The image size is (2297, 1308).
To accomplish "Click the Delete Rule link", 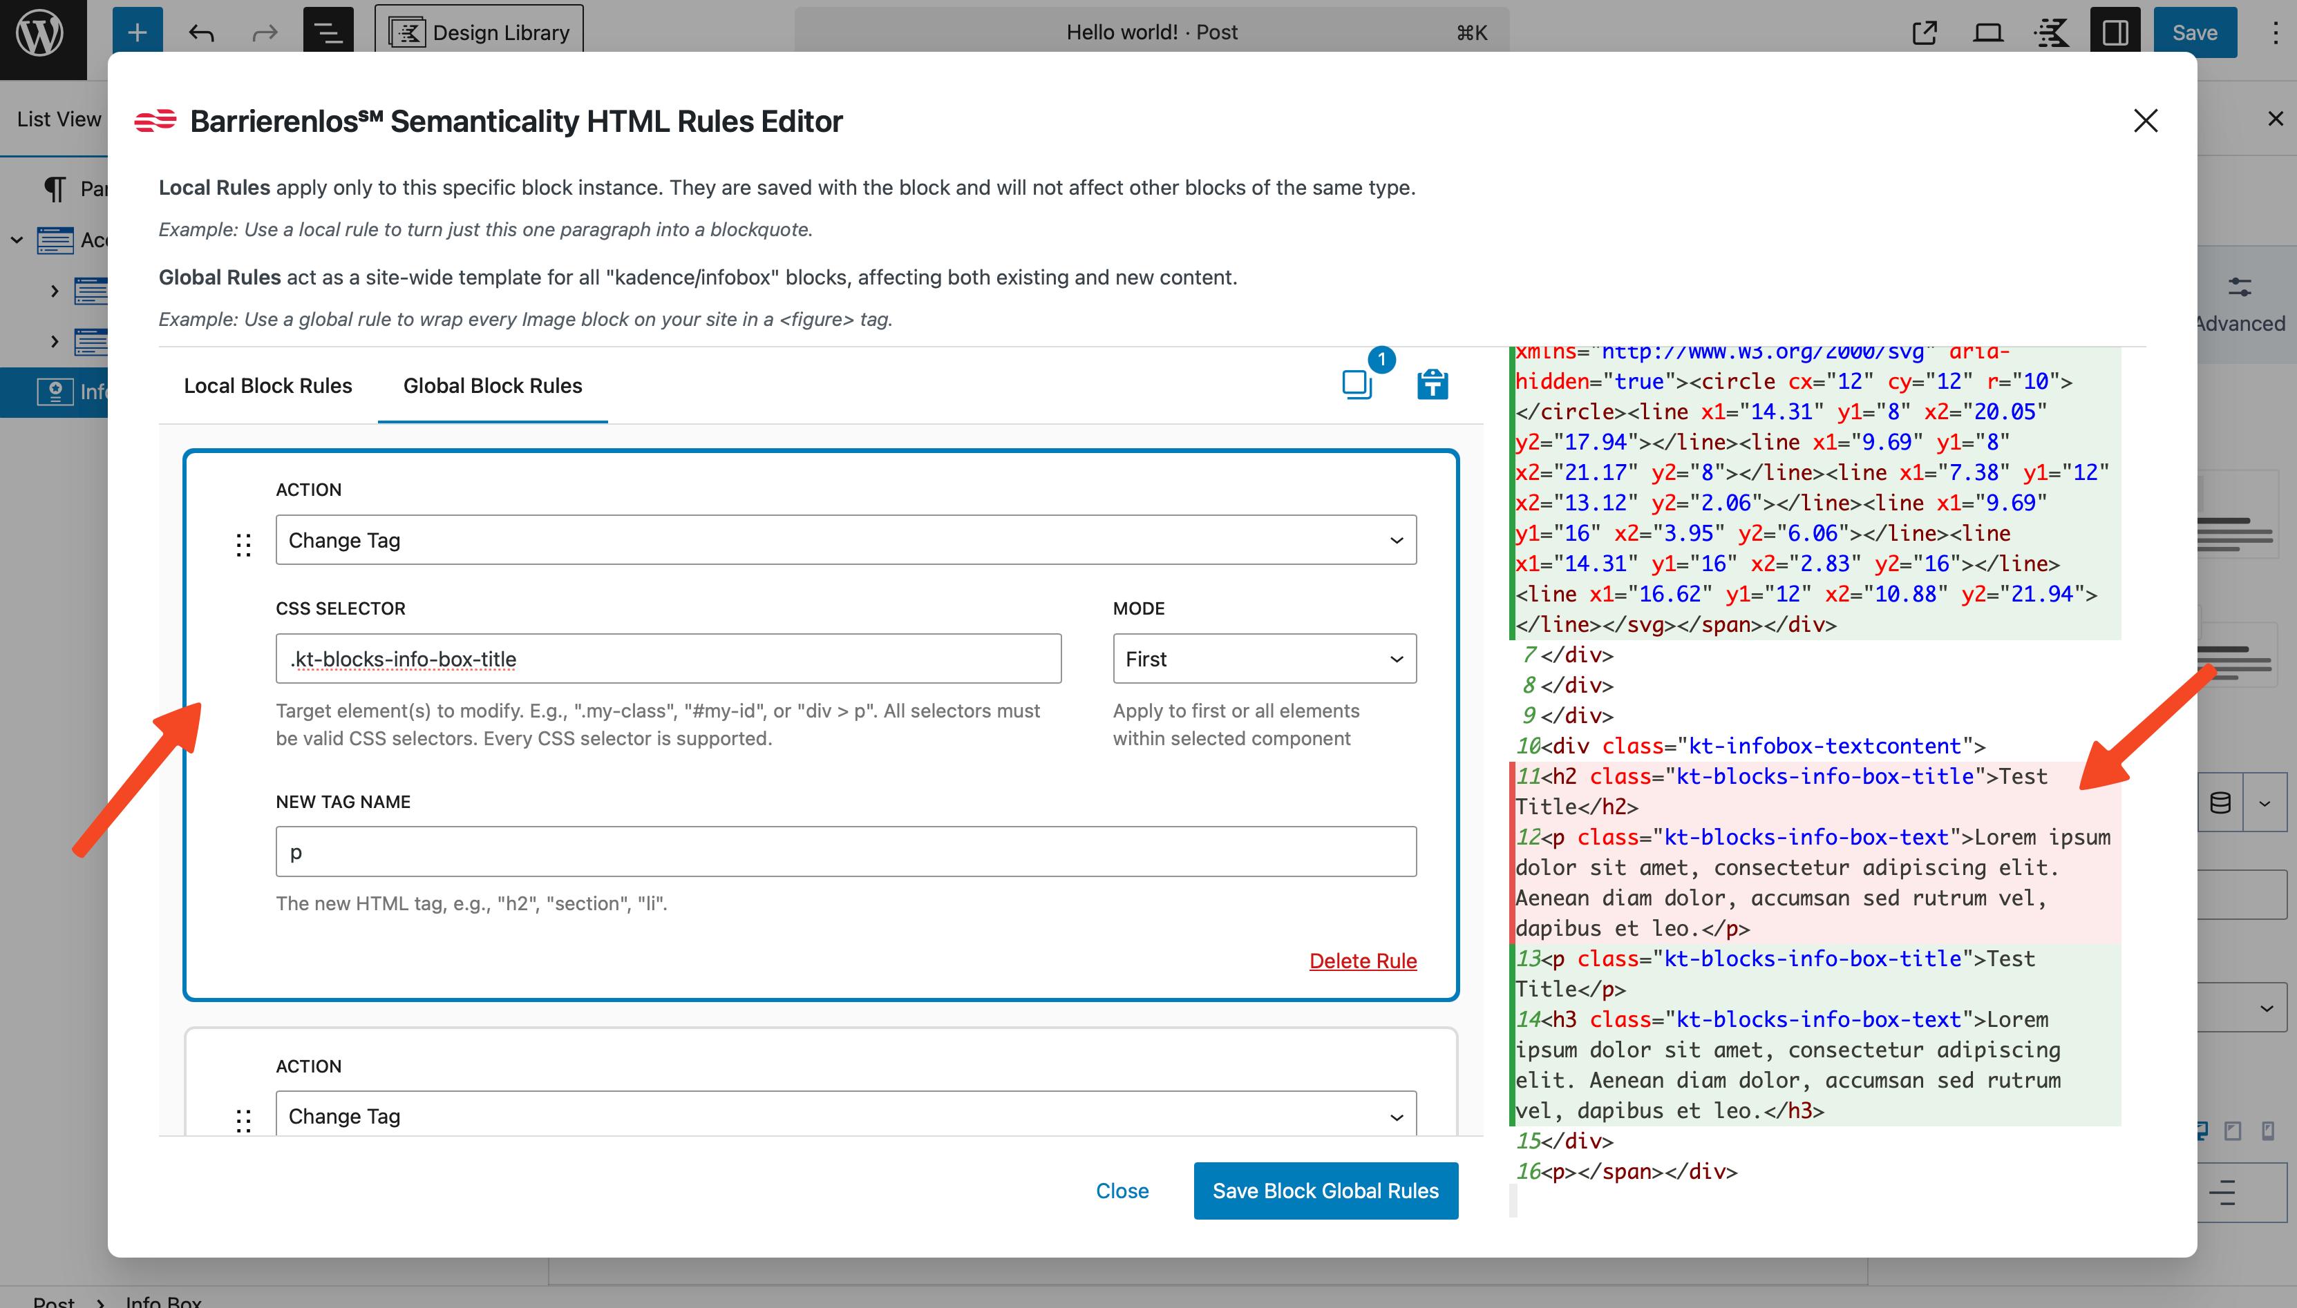I will click(1363, 961).
